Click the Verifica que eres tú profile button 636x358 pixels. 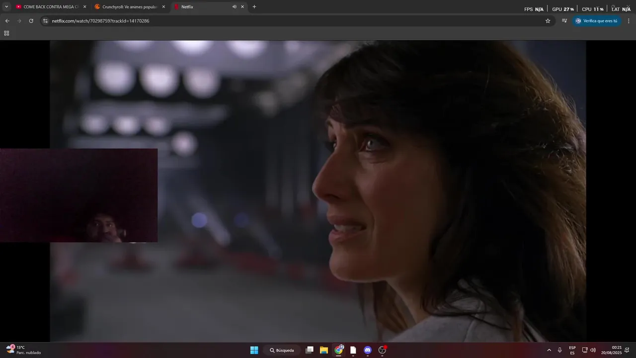596,21
